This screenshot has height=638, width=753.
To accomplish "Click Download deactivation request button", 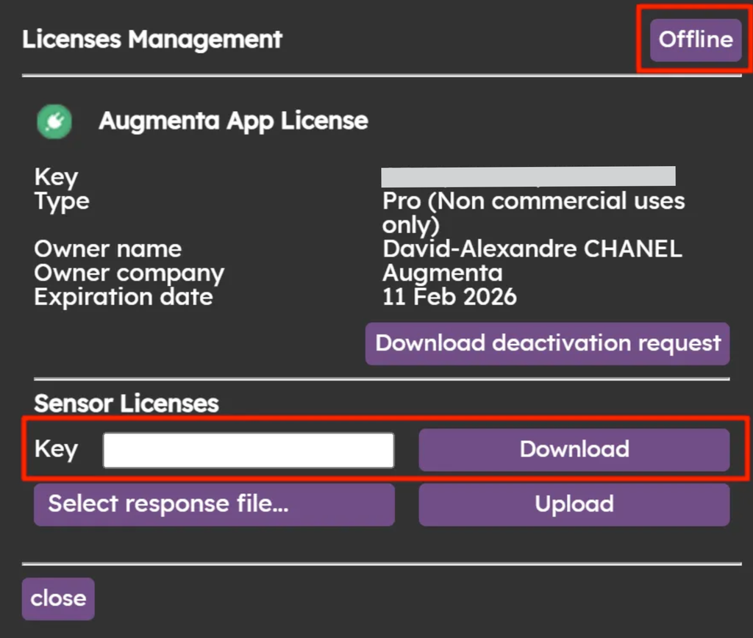I will click(x=547, y=343).
